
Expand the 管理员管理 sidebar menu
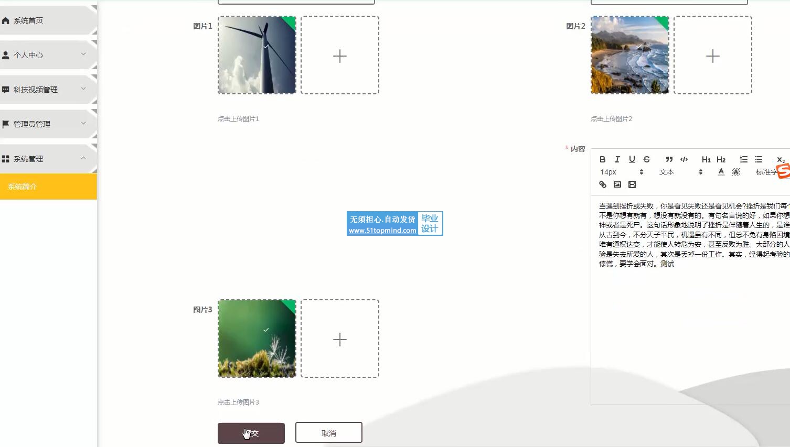(48, 124)
